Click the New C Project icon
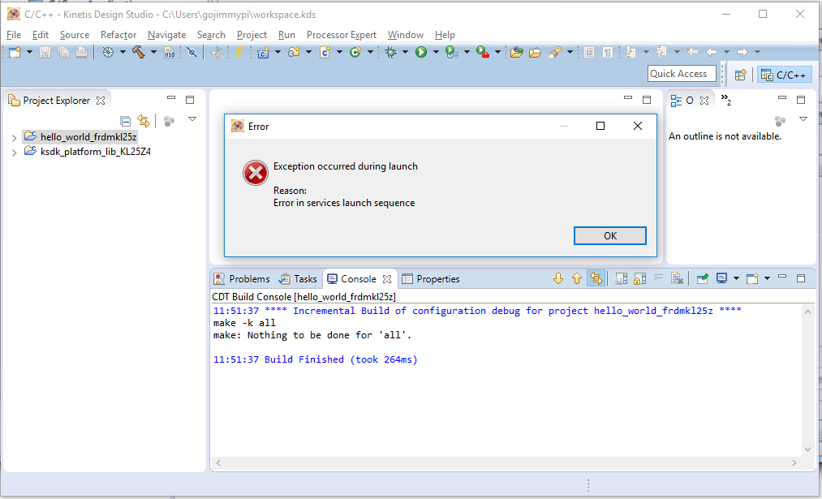The image size is (822, 499). pyautogui.click(x=263, y=52)
